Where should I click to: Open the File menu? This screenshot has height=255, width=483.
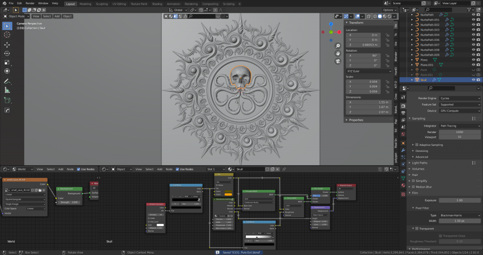coord(11,3)
